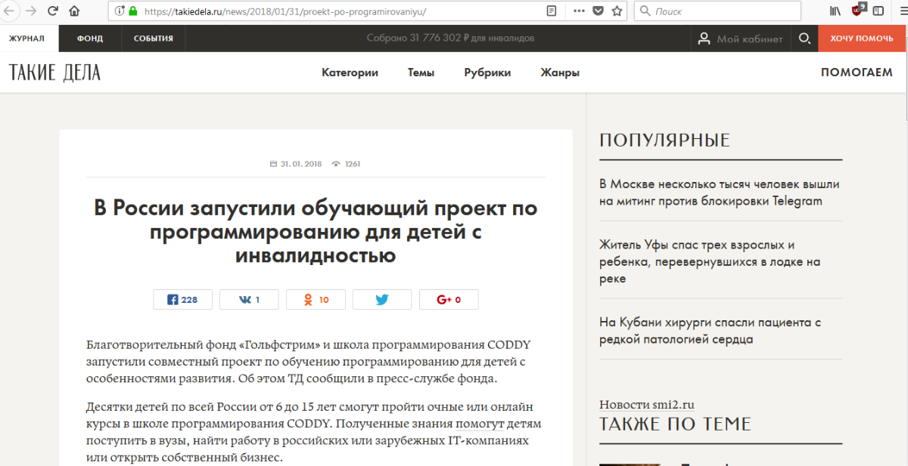
Task: Click the ПОПУЛЯРНЫЕ heading
Action: pyautogui.click(x=664, y=140)
